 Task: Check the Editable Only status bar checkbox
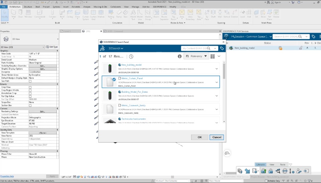click(x=266, y=181)
